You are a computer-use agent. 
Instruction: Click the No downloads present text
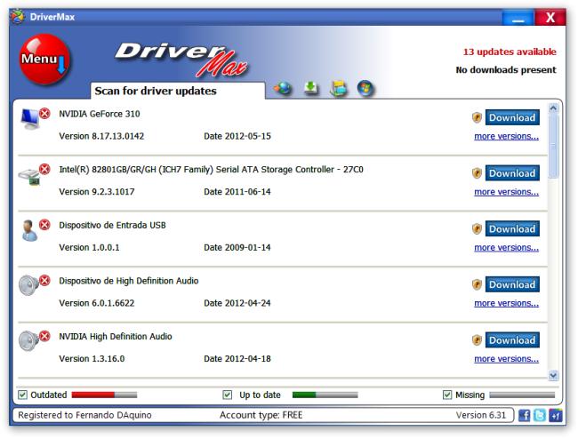(506, 70)
